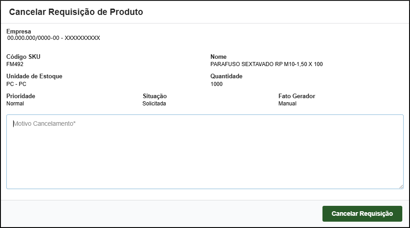Select the Empresa field label
Screen dimensions: 410x228
tap(19, 31)
